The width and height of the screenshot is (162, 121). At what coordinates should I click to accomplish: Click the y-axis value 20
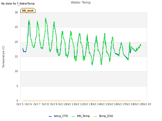pos(16,42)
